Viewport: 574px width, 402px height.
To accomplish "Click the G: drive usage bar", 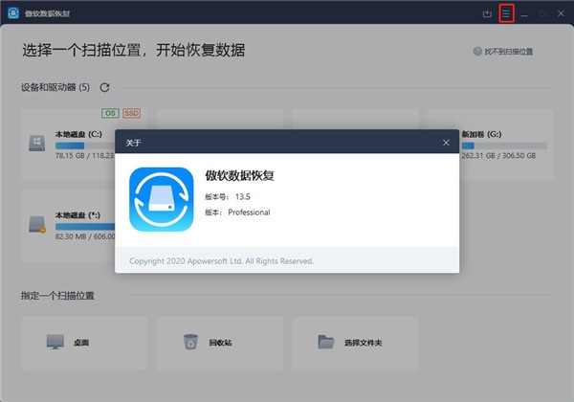I will (503, 145).
